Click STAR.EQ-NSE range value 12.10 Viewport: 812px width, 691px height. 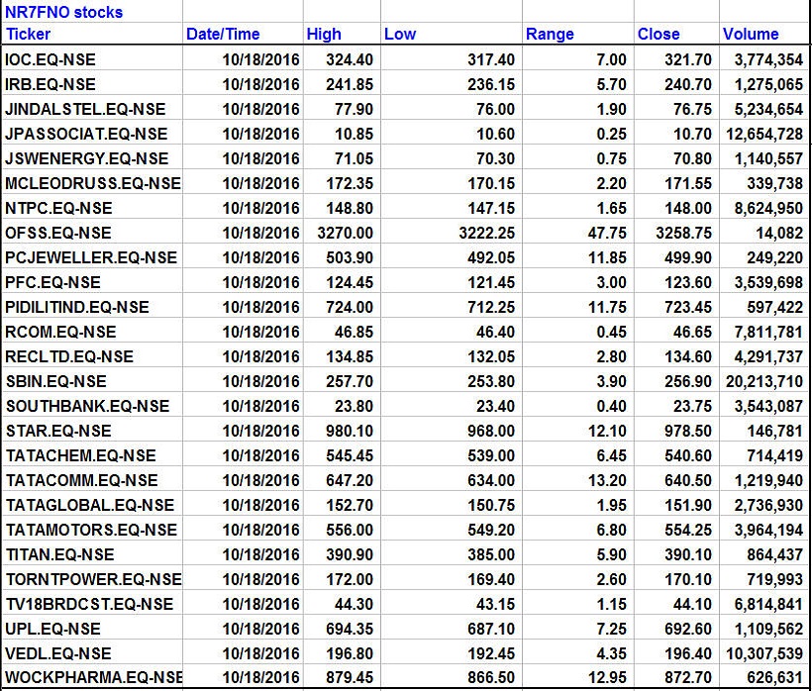tap(605, 431)
